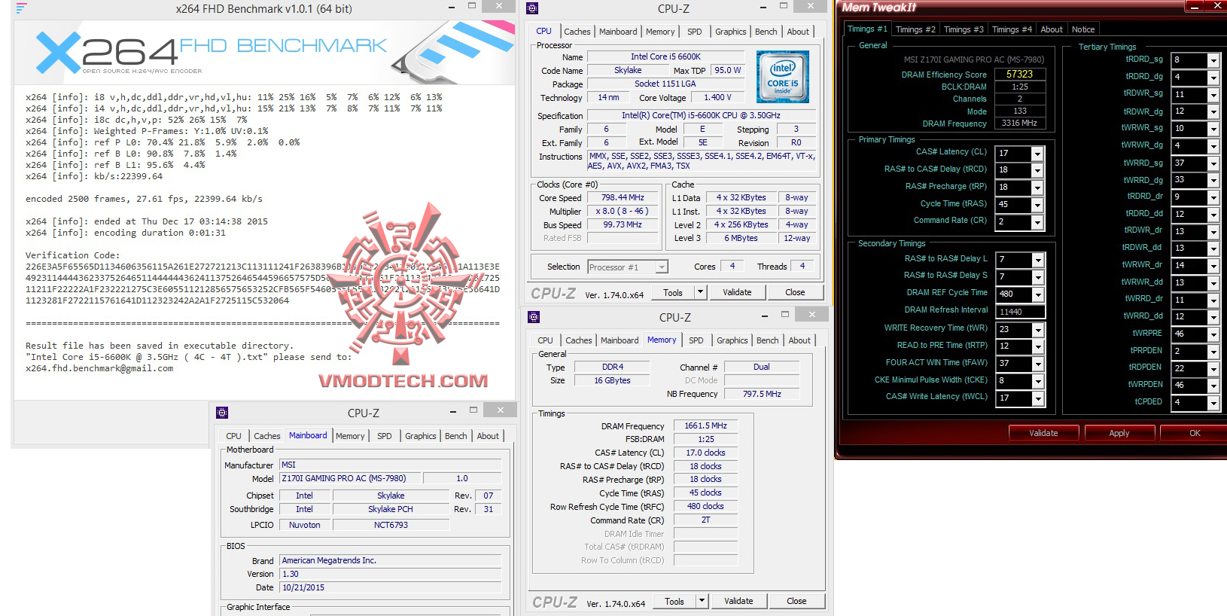Click the Intel Core i5 inside logo
Screen dimensions: 1227x616
click(783, 78)
